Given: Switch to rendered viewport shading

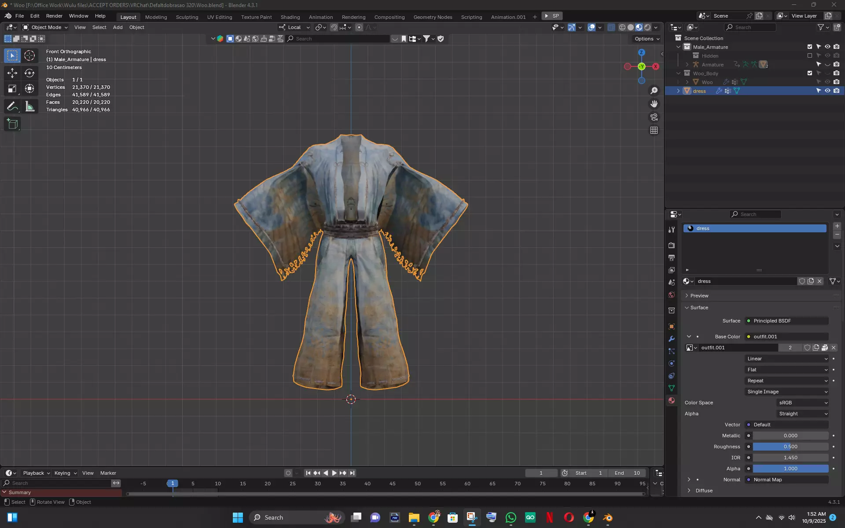Looking at the screenshot, I should 647,27.
